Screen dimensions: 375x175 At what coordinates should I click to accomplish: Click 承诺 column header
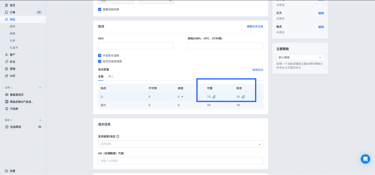[180, 88]
